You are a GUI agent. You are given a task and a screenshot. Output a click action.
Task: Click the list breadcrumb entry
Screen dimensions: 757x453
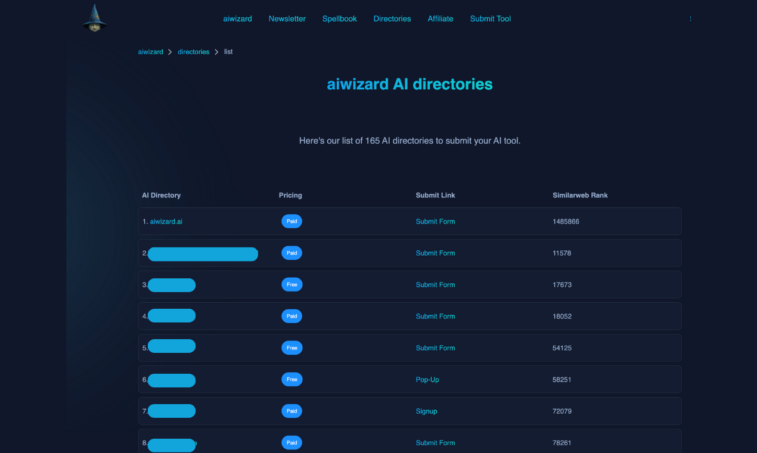coord(228,52)
